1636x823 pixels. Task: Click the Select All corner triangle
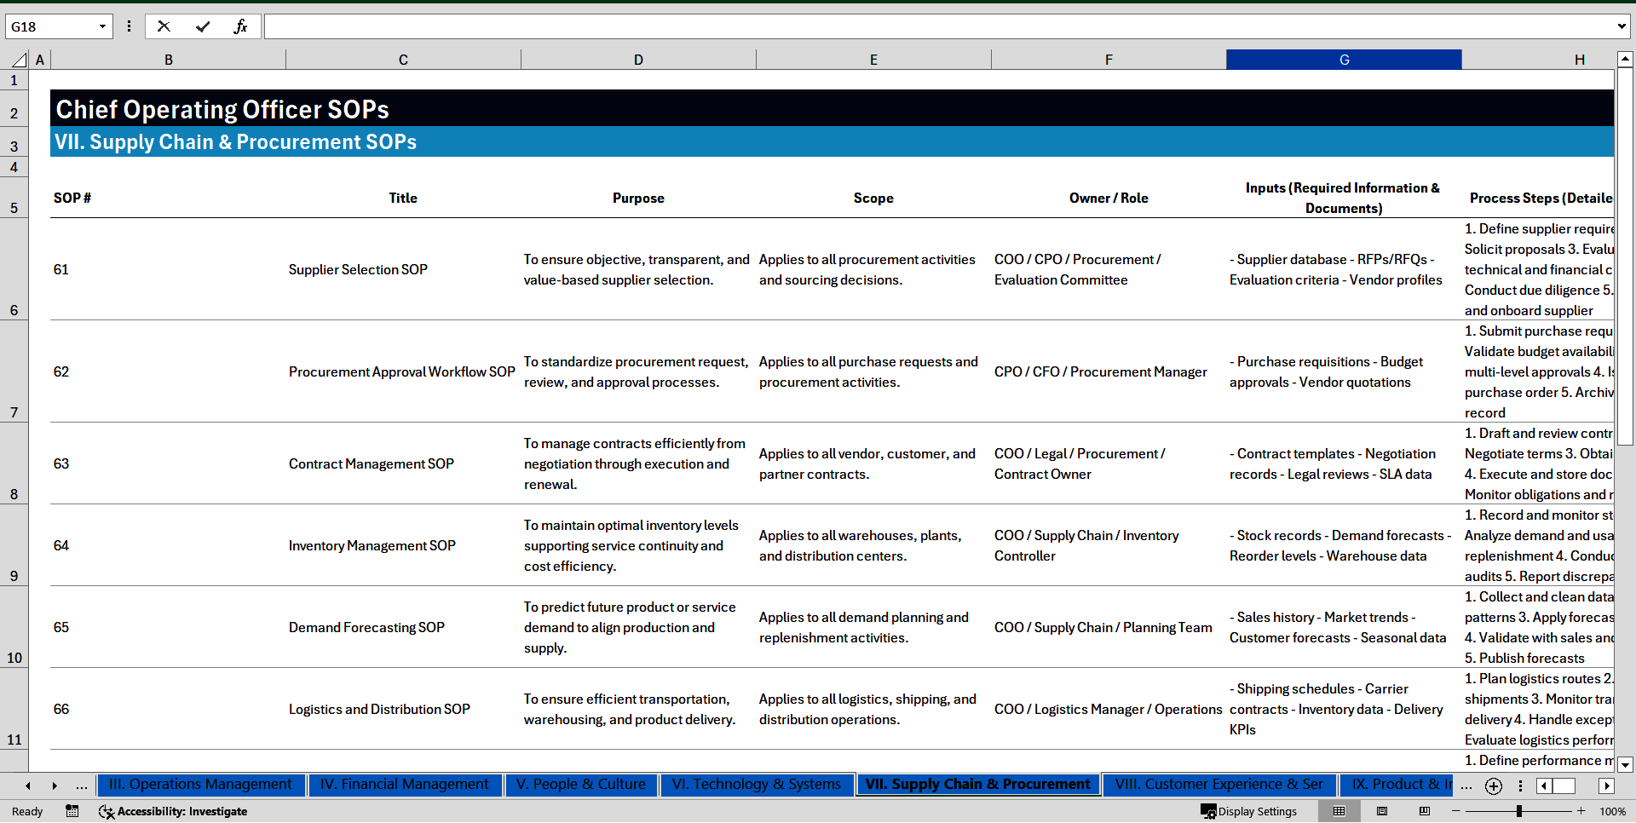click(19, 60)
